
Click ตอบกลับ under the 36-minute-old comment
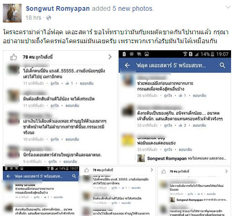(x=199, y=95)
